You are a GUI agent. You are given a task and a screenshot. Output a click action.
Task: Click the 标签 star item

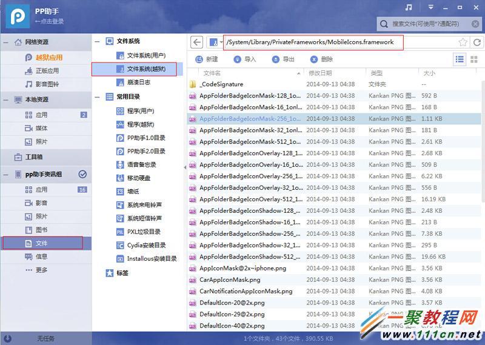tap(117, 273)
